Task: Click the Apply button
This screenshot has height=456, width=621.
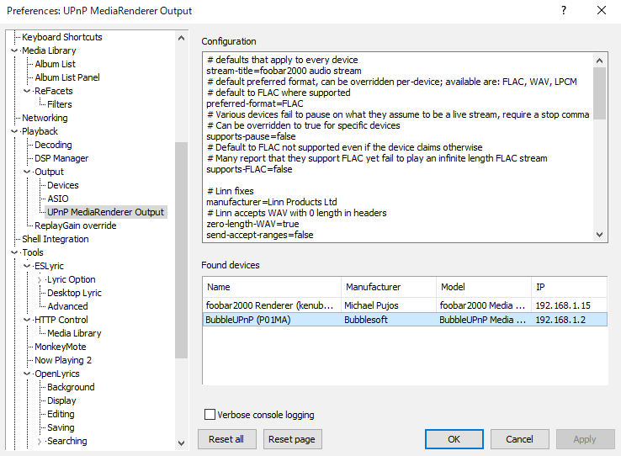Action: tap(585, 439)
